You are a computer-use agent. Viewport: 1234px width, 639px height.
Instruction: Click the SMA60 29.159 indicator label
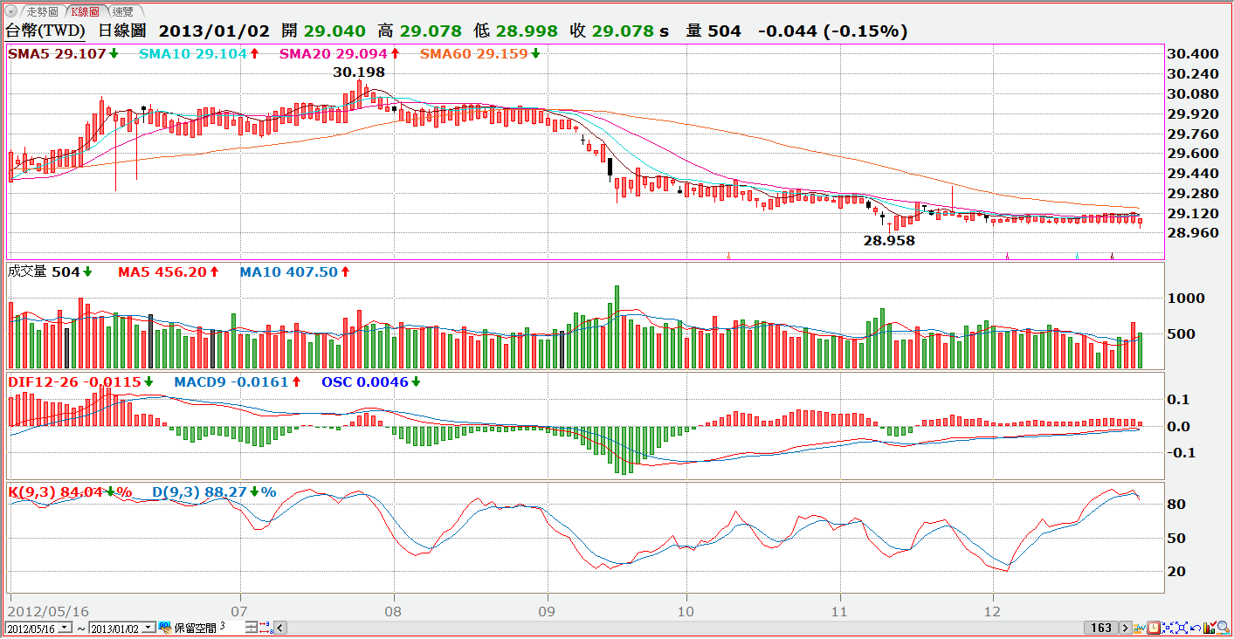479,53
